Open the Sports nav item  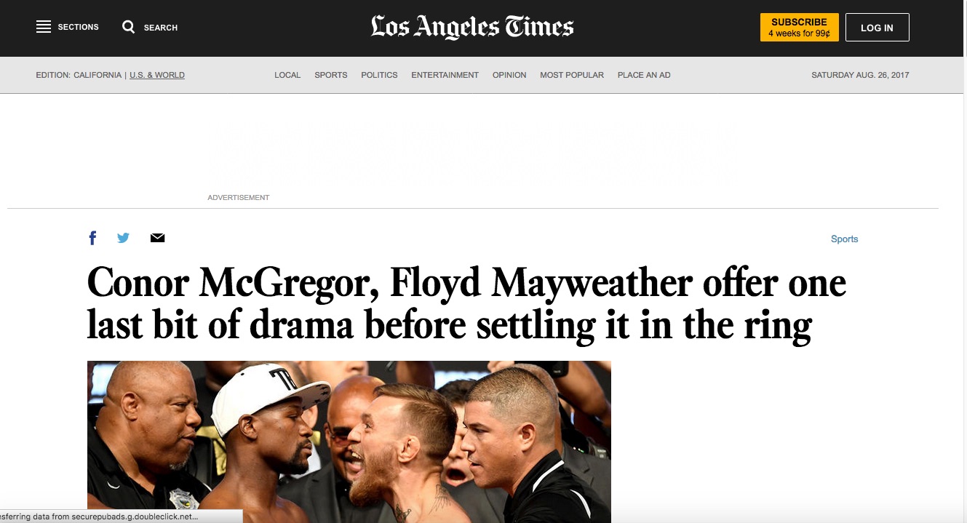(x=331, y=75)
